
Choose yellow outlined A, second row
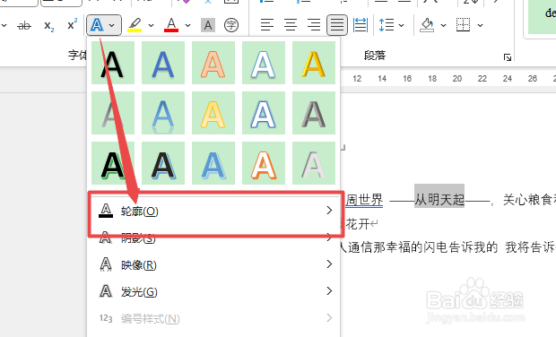[213, 113]
